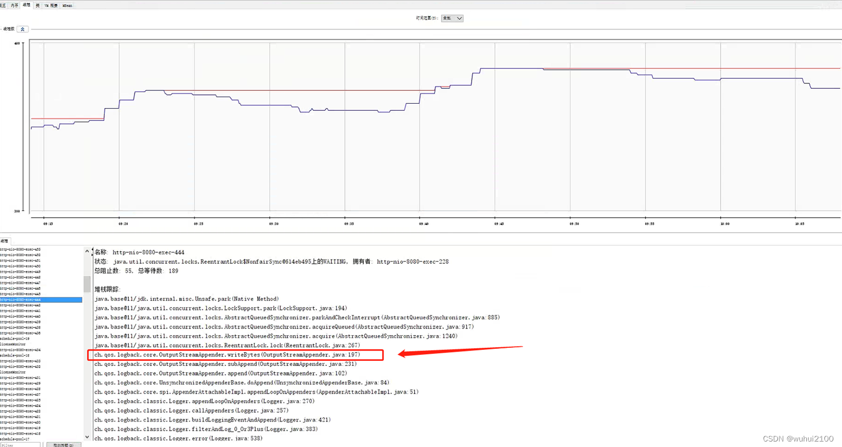This screenshot has height=447, width=842.
Task: Click the 总阻止数: 55, 总等待数: 189 line
Action: [136, 271]
